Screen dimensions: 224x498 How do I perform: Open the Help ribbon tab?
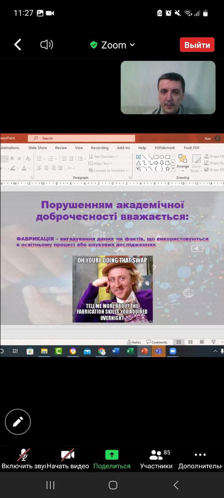(x=142, y=148)
